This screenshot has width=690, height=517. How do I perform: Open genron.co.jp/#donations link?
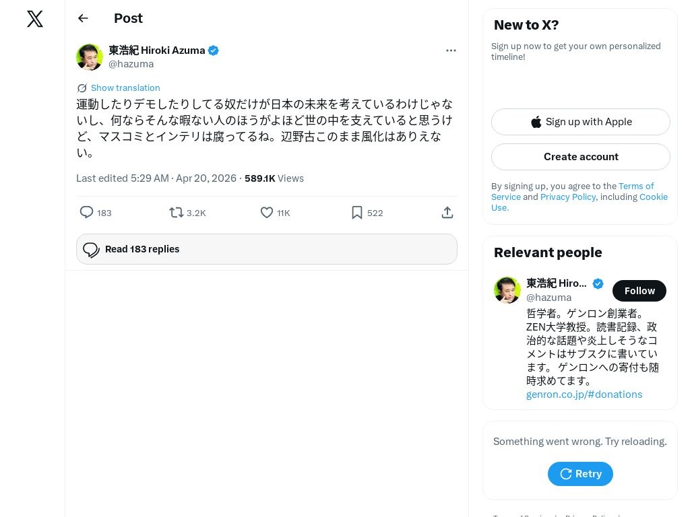click(584, 394)
